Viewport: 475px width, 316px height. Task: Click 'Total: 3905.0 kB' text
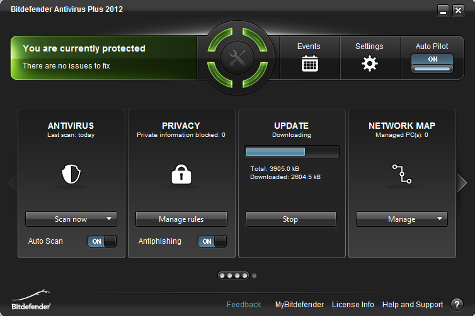(x=275, y=168)
